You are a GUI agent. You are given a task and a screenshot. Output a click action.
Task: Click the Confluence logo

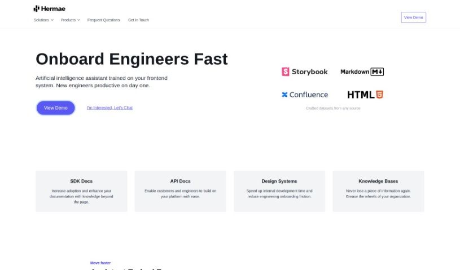(x=305, y=94)
